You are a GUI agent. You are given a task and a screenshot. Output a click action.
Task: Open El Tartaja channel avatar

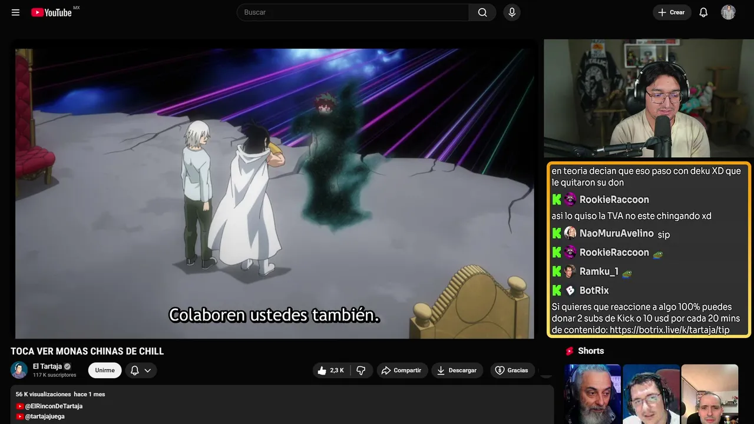coord(19,370)
